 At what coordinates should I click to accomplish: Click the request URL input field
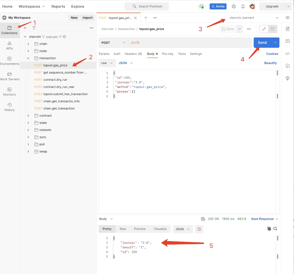point(190,43)
